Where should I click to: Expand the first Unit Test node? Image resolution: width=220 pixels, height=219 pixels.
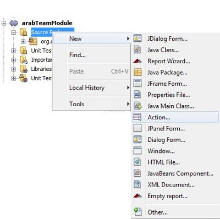pyautogui.click(x=13, y=51)
